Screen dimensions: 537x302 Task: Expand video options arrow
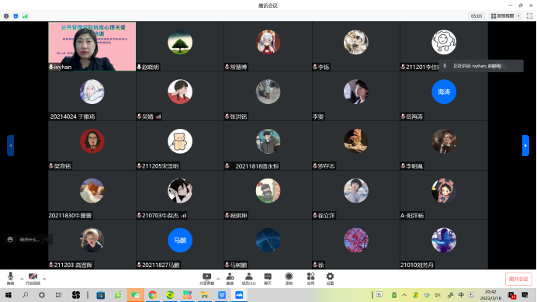pos(44,279)
